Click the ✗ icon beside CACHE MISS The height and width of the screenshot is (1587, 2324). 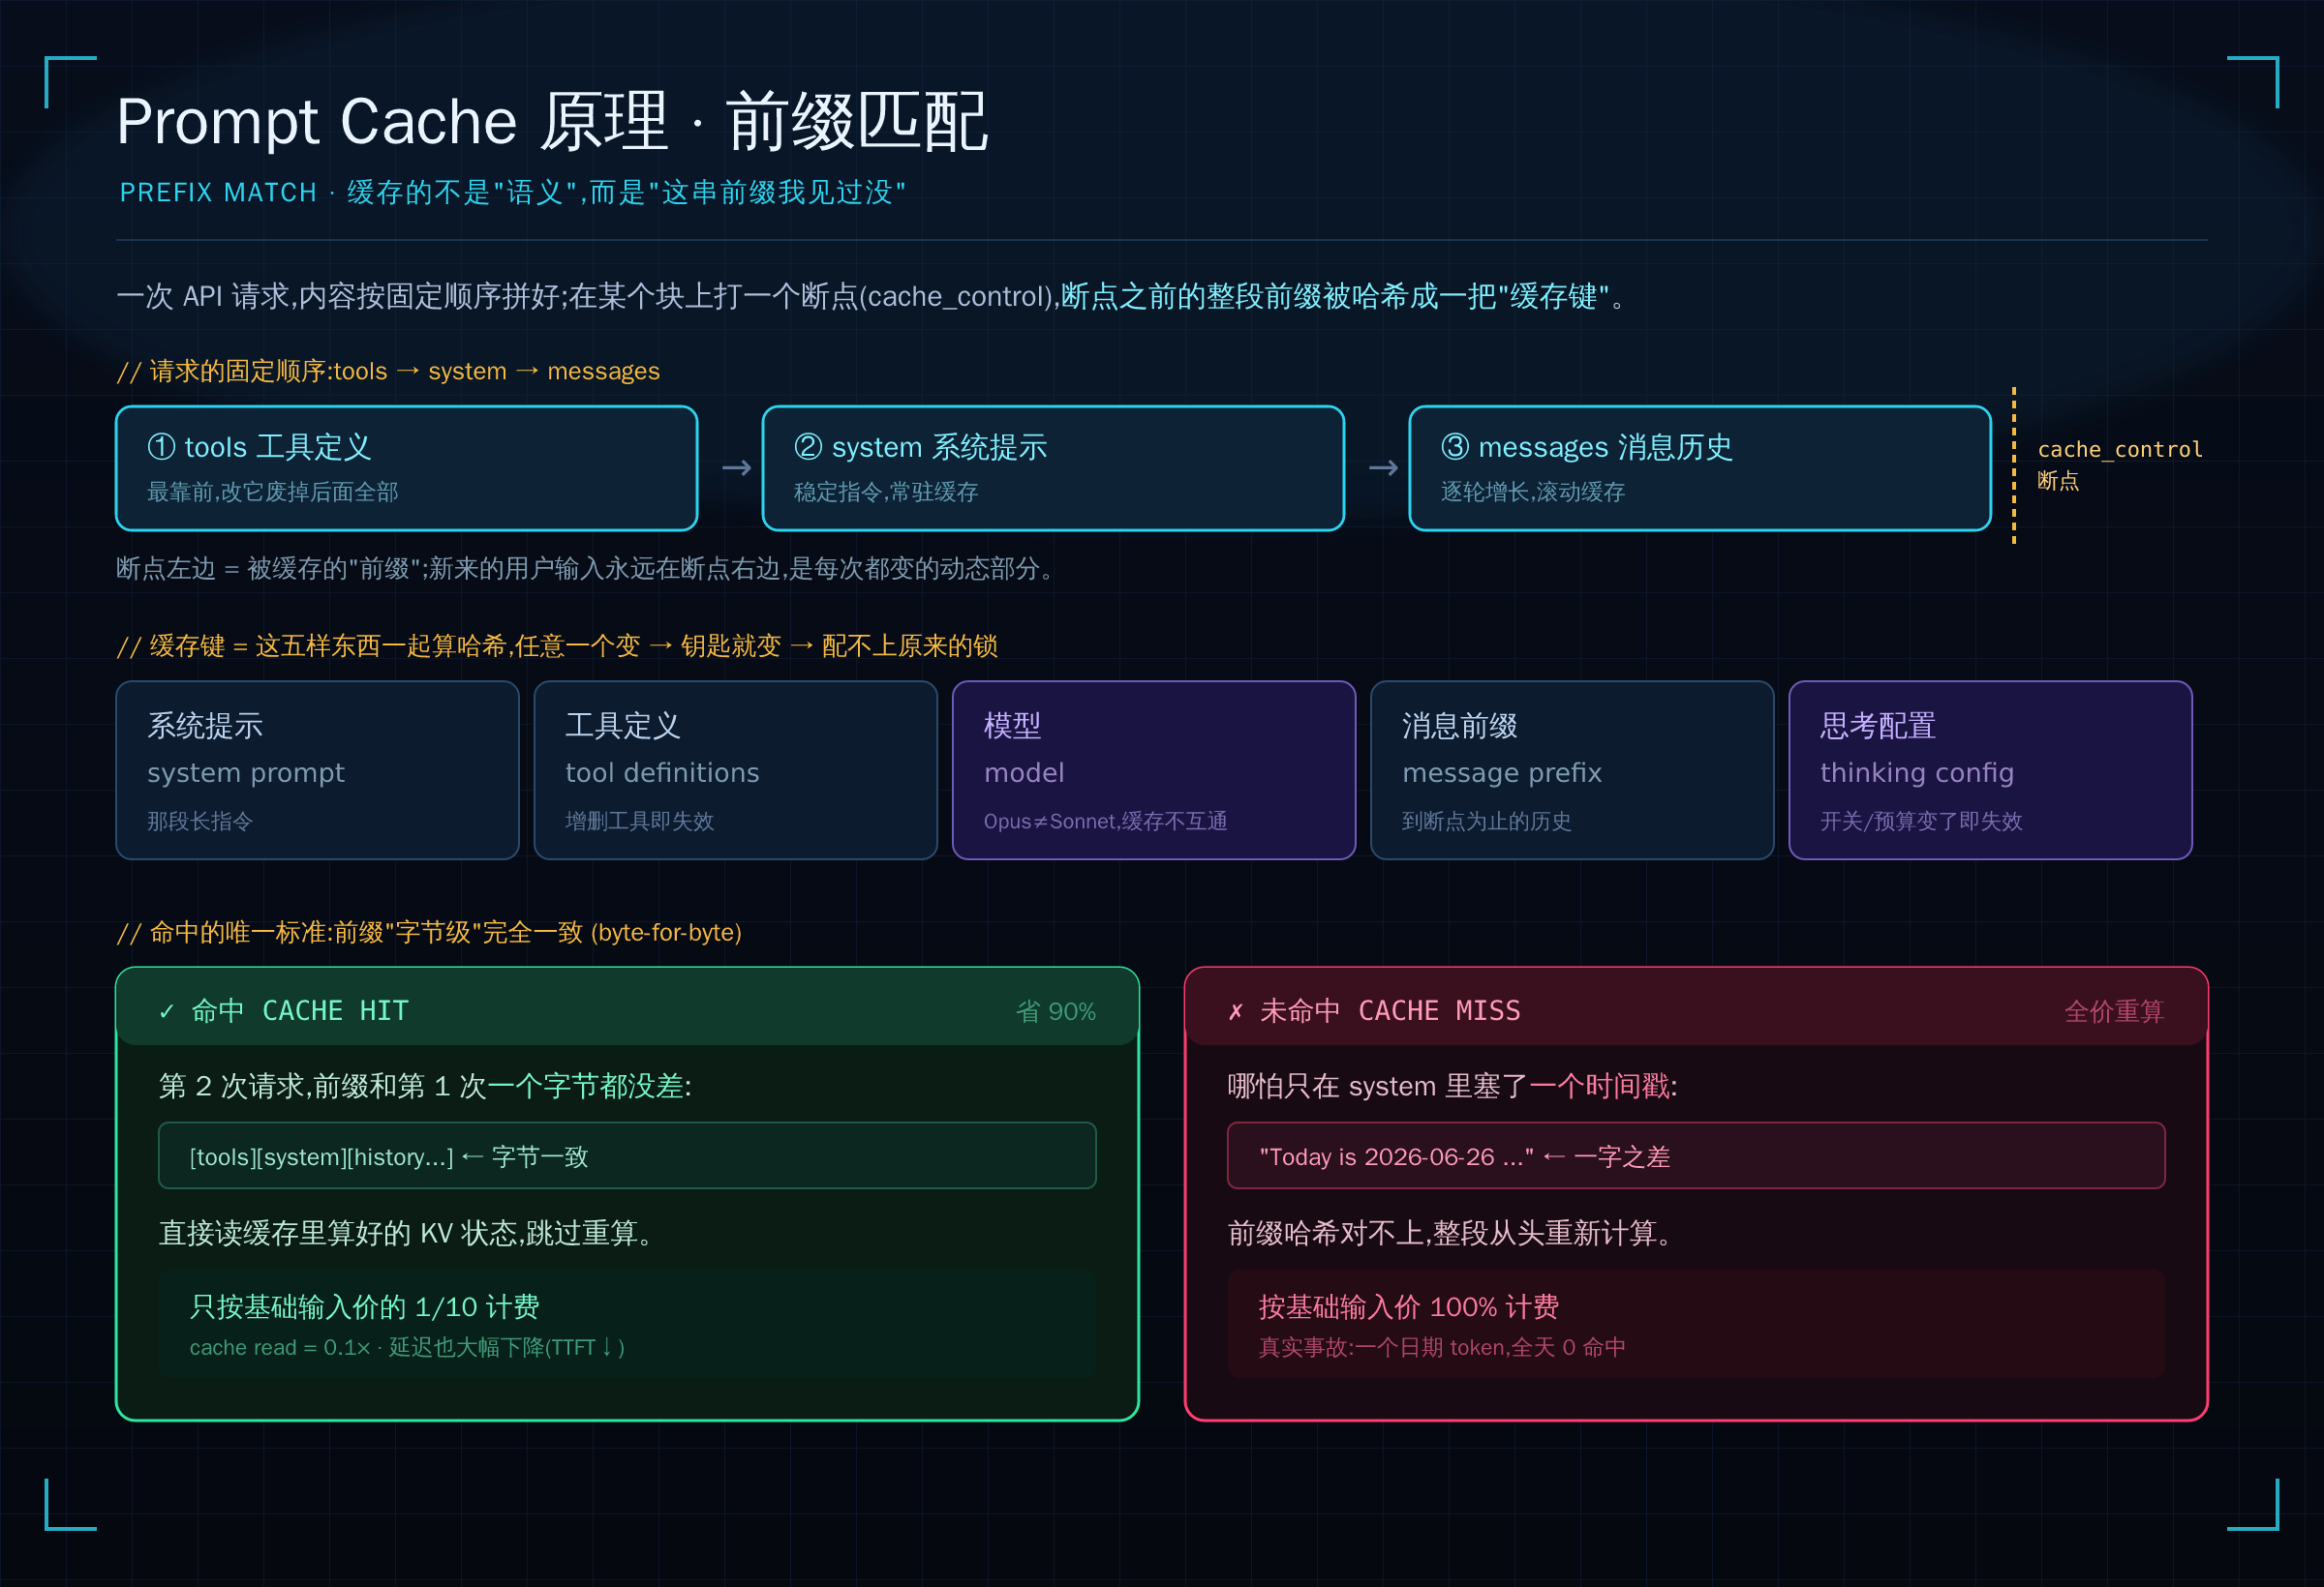click(1236, 1011)
